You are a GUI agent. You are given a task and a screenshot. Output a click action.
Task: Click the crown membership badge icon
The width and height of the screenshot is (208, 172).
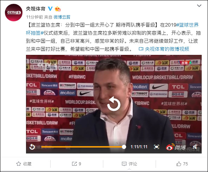click(x=58, y=9)
